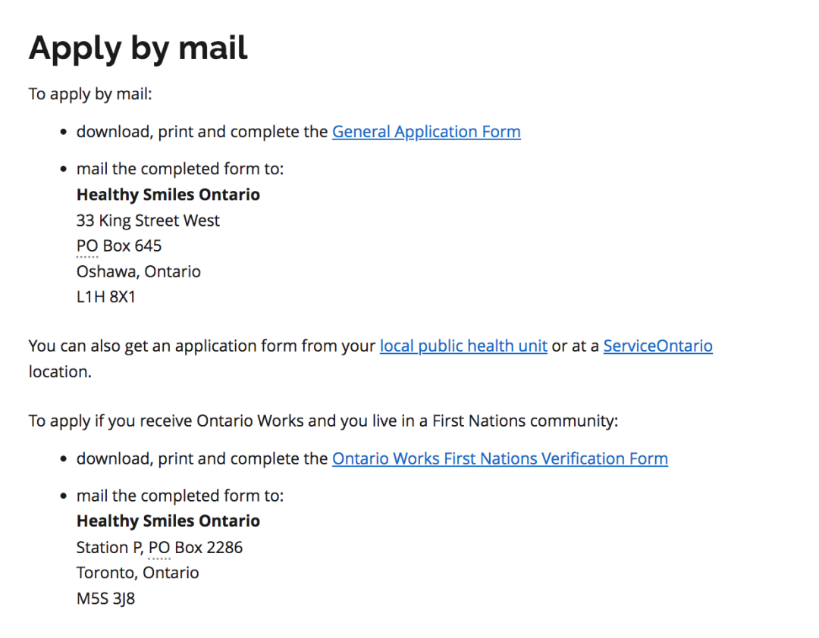The width and height of the screenshot is (819, 638).
Task: Click the PO abbreviation before Box 2286
Action: pos(159,548)
